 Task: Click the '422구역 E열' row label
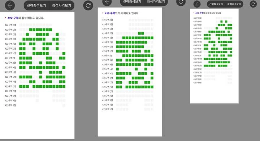coord(10,39)
